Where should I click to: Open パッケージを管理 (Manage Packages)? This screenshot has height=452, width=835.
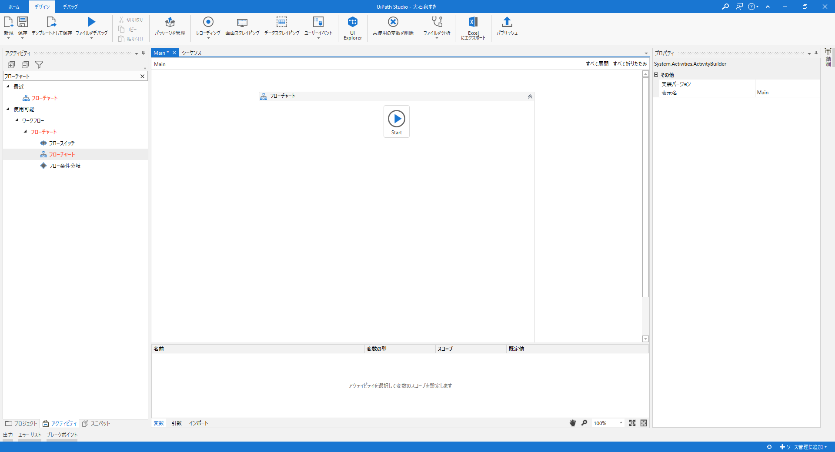[x=170, y=26]
